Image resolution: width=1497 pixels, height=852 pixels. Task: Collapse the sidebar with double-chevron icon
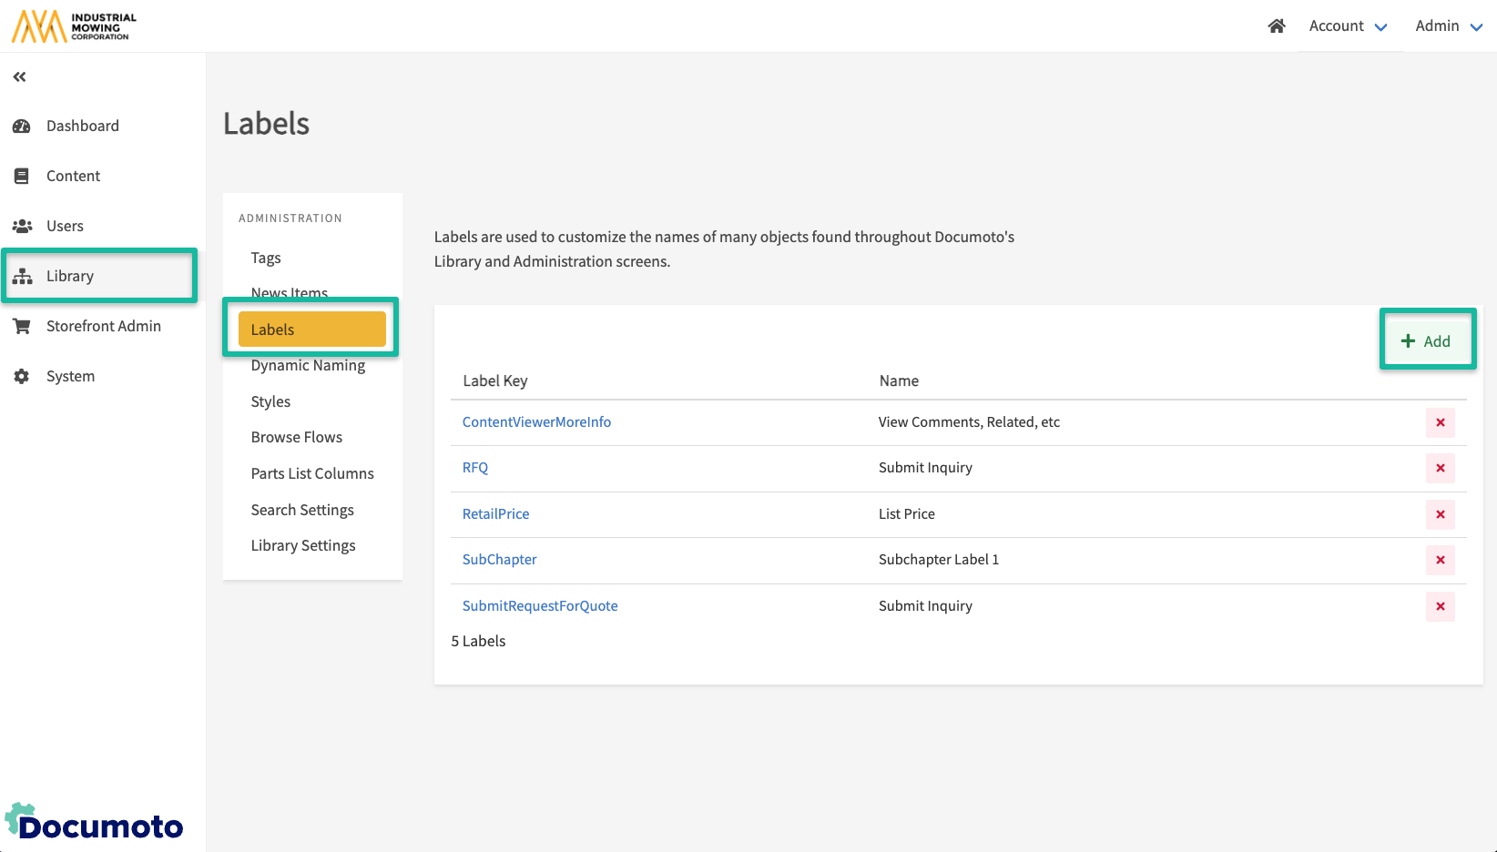point(19,77)
